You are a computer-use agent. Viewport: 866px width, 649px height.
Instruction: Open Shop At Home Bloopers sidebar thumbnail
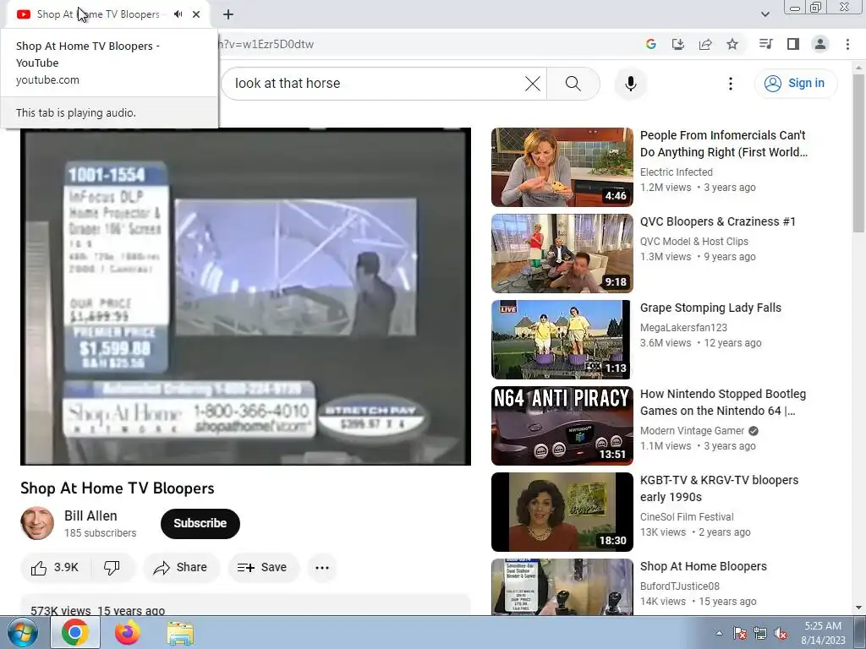tap(562, 586)
